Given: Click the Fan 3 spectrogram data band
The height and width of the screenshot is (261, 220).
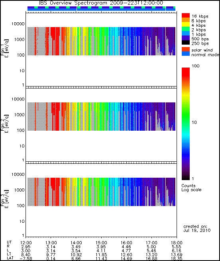Looking at the screenshot, I should click(x=101, y=192).
